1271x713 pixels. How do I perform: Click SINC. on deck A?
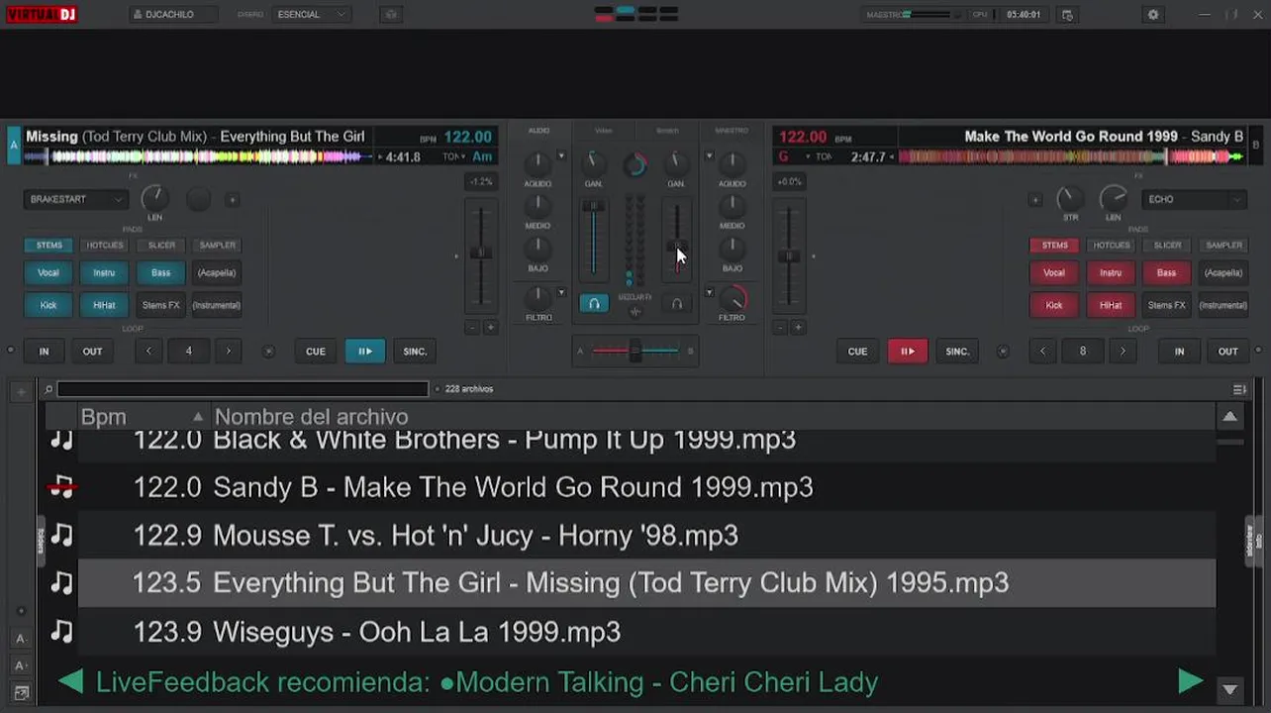pos(415,351)
